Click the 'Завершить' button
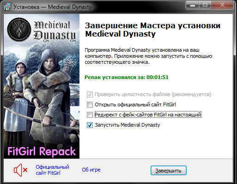This screenshot has width=237, height=184. point(169,171)
